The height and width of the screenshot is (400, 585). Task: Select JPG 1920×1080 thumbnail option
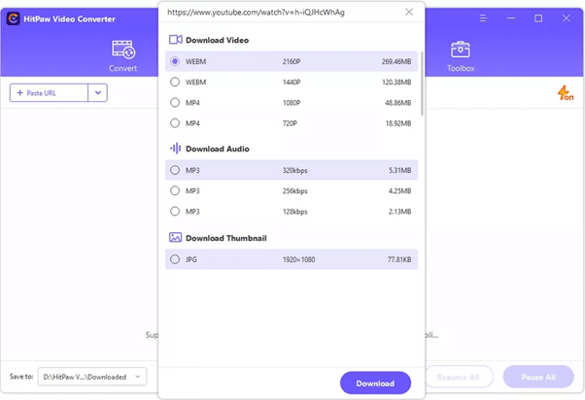[x=175, y=259]
